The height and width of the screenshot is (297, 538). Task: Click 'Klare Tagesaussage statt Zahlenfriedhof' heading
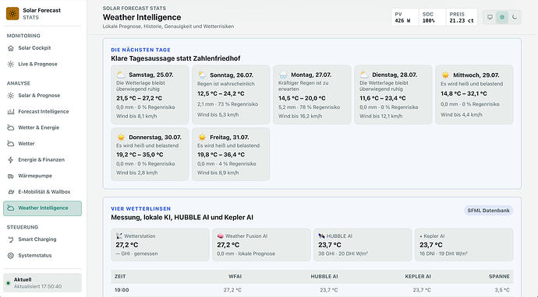pos(175,58)
